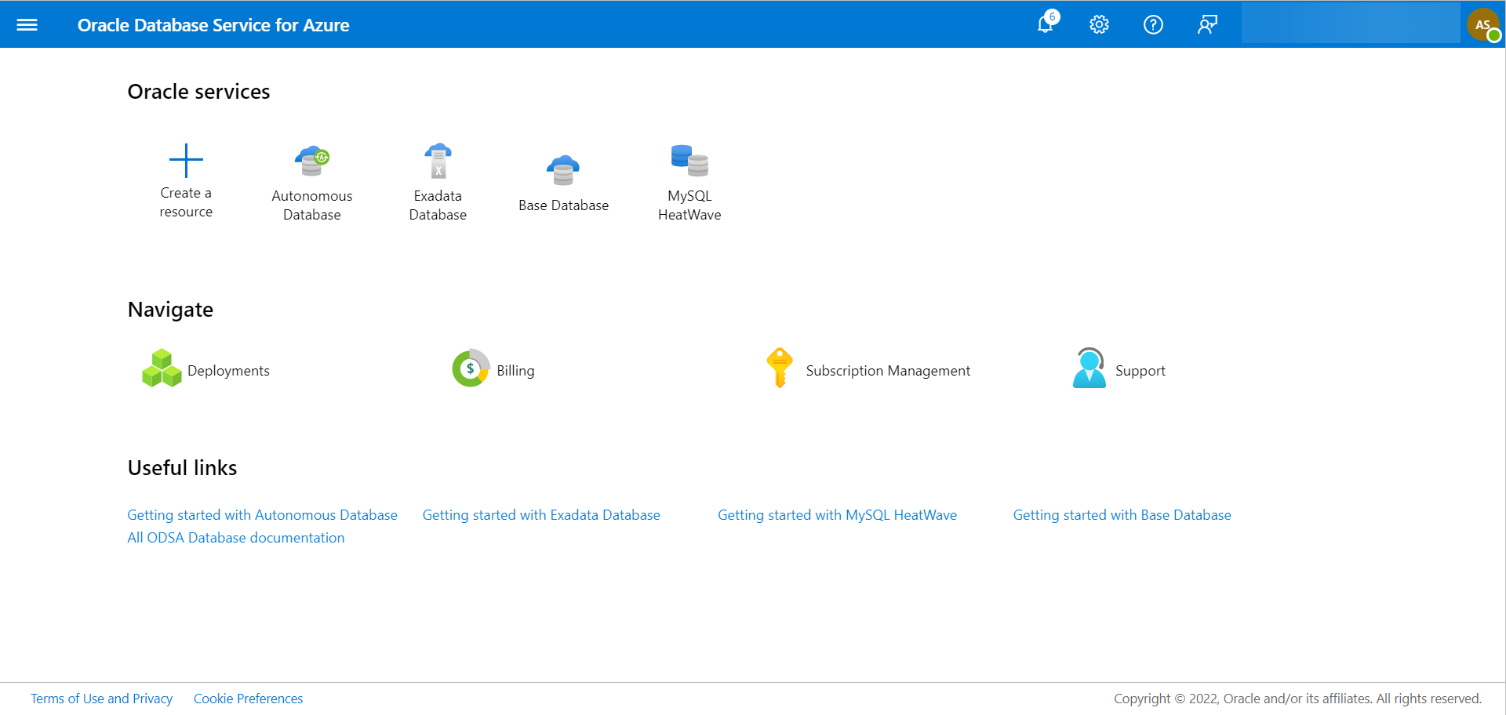1506x715 pixels.
Task: Open Getting started with Base Database link
Action: pos(1122,515)
